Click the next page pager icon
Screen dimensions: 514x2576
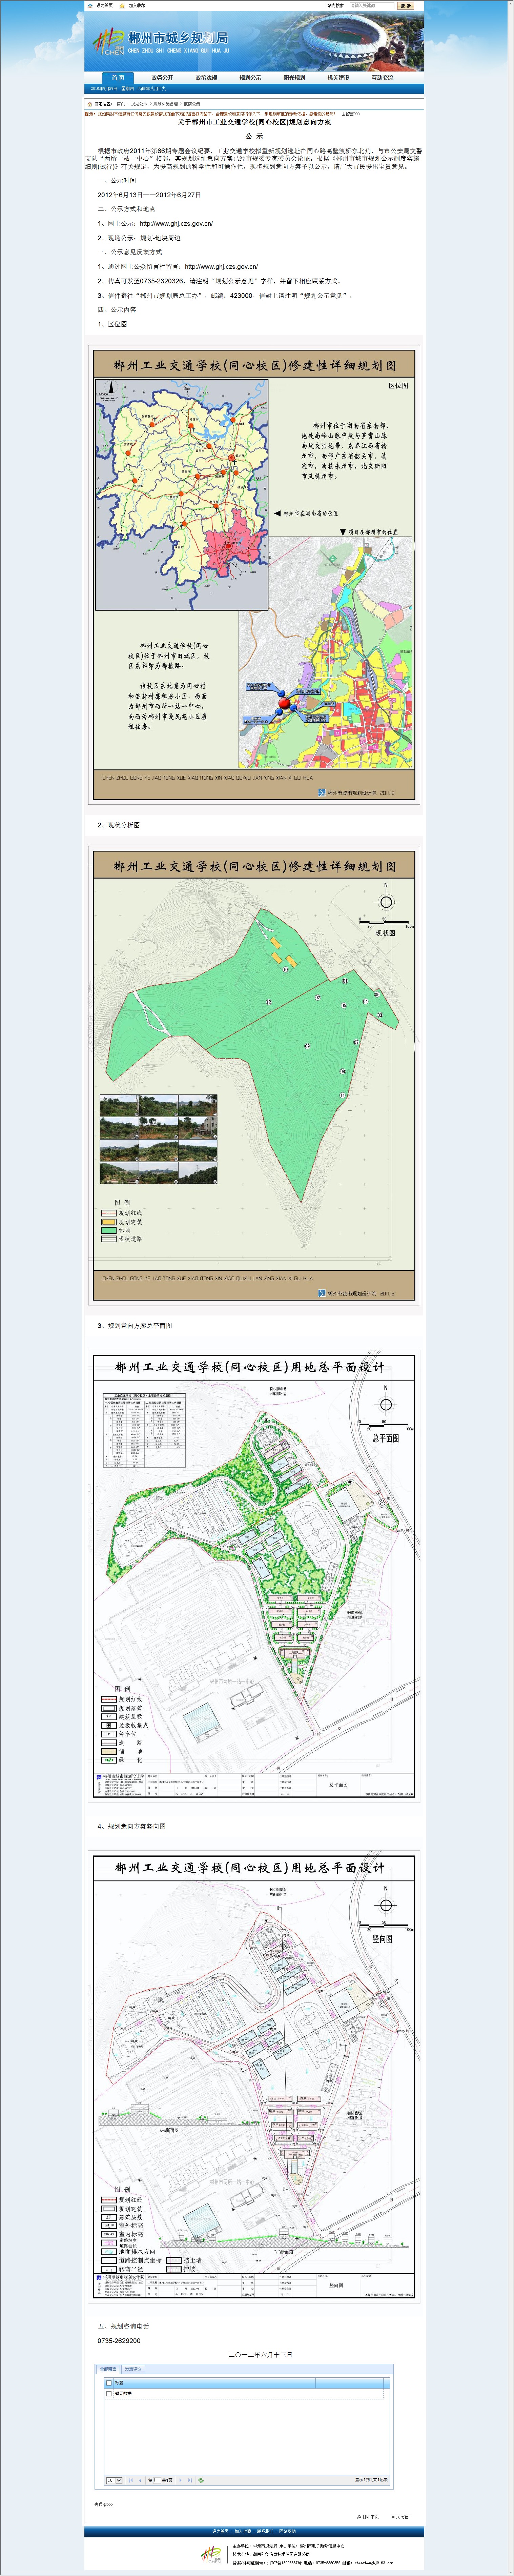pyautogui.click(x=181, y=2480)
